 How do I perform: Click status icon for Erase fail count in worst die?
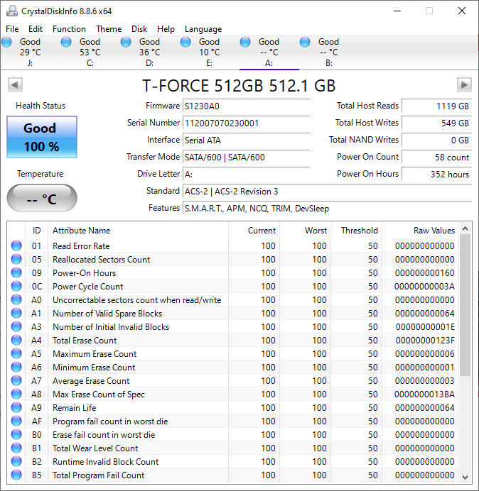(16, 434)
